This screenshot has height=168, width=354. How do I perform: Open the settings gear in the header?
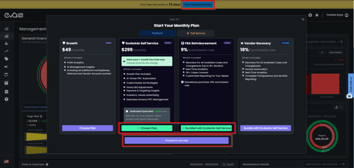coord(310,15)
